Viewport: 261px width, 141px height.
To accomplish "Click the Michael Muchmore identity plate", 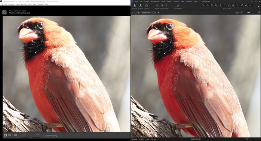I will [x=19, y=13].
